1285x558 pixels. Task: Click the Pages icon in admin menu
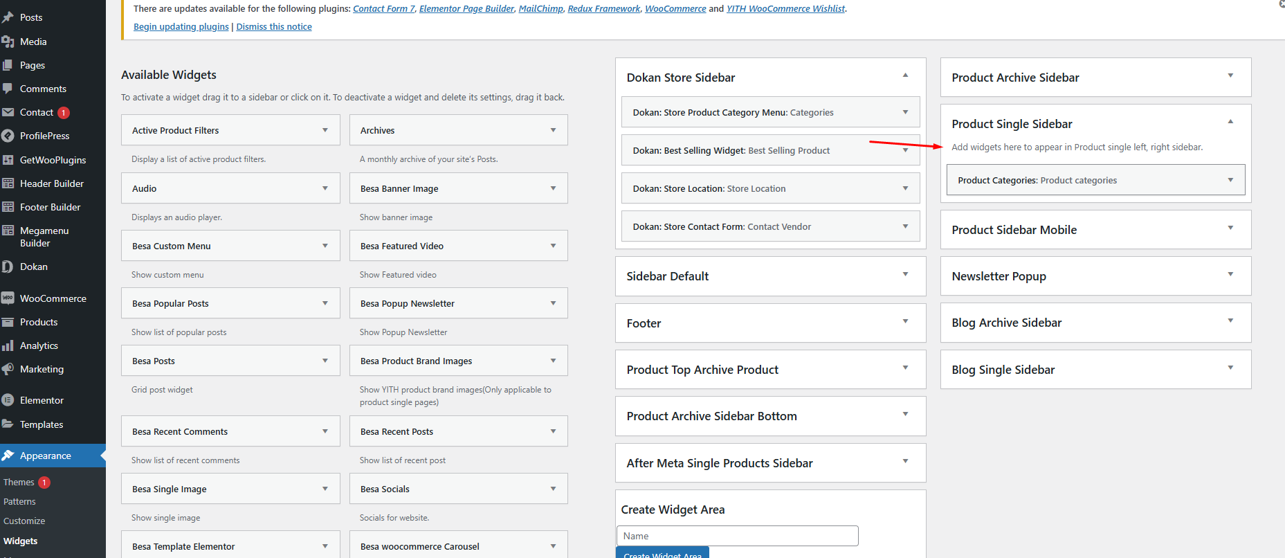8,65
